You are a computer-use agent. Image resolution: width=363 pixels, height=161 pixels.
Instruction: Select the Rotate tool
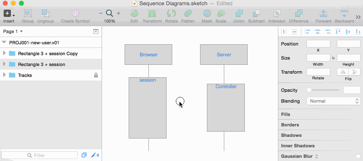[x=171, y=14]
